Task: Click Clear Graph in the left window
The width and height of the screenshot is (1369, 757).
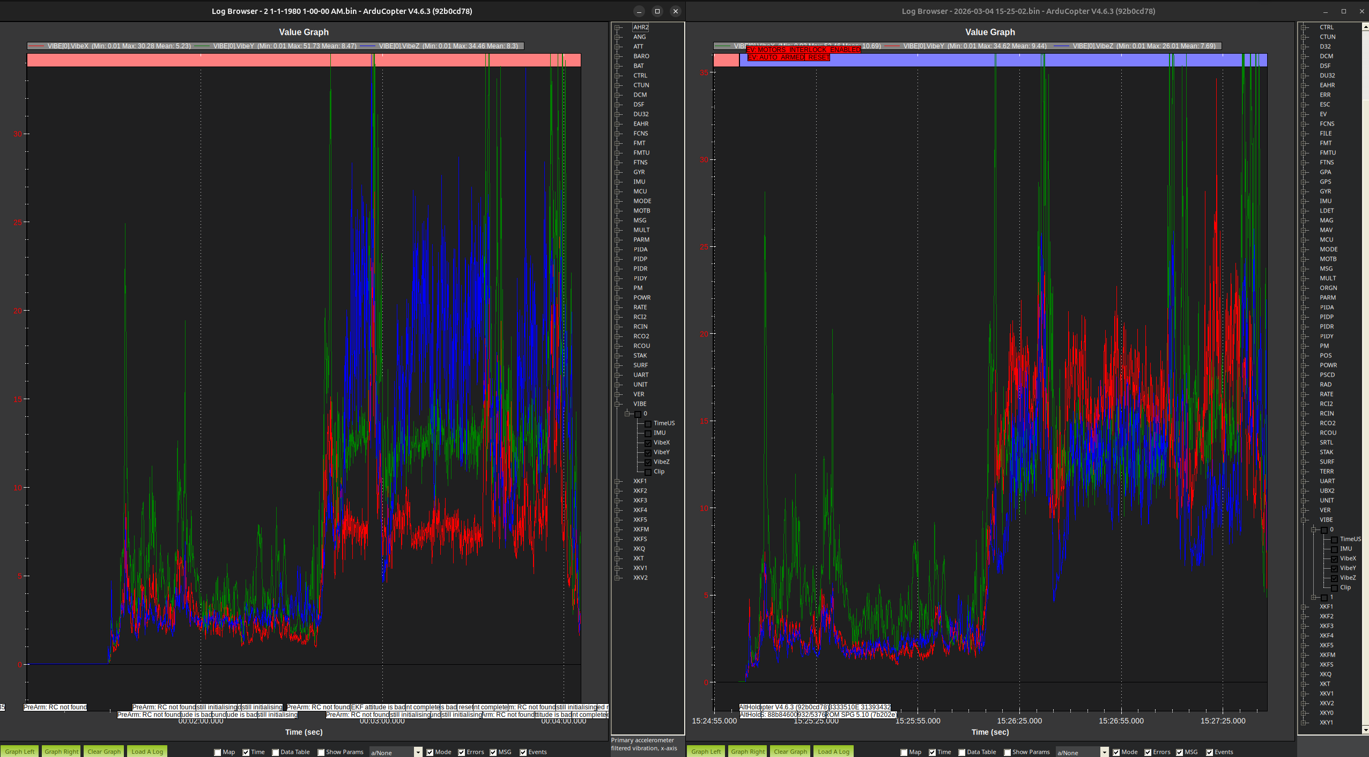Action: click(104, 752)
